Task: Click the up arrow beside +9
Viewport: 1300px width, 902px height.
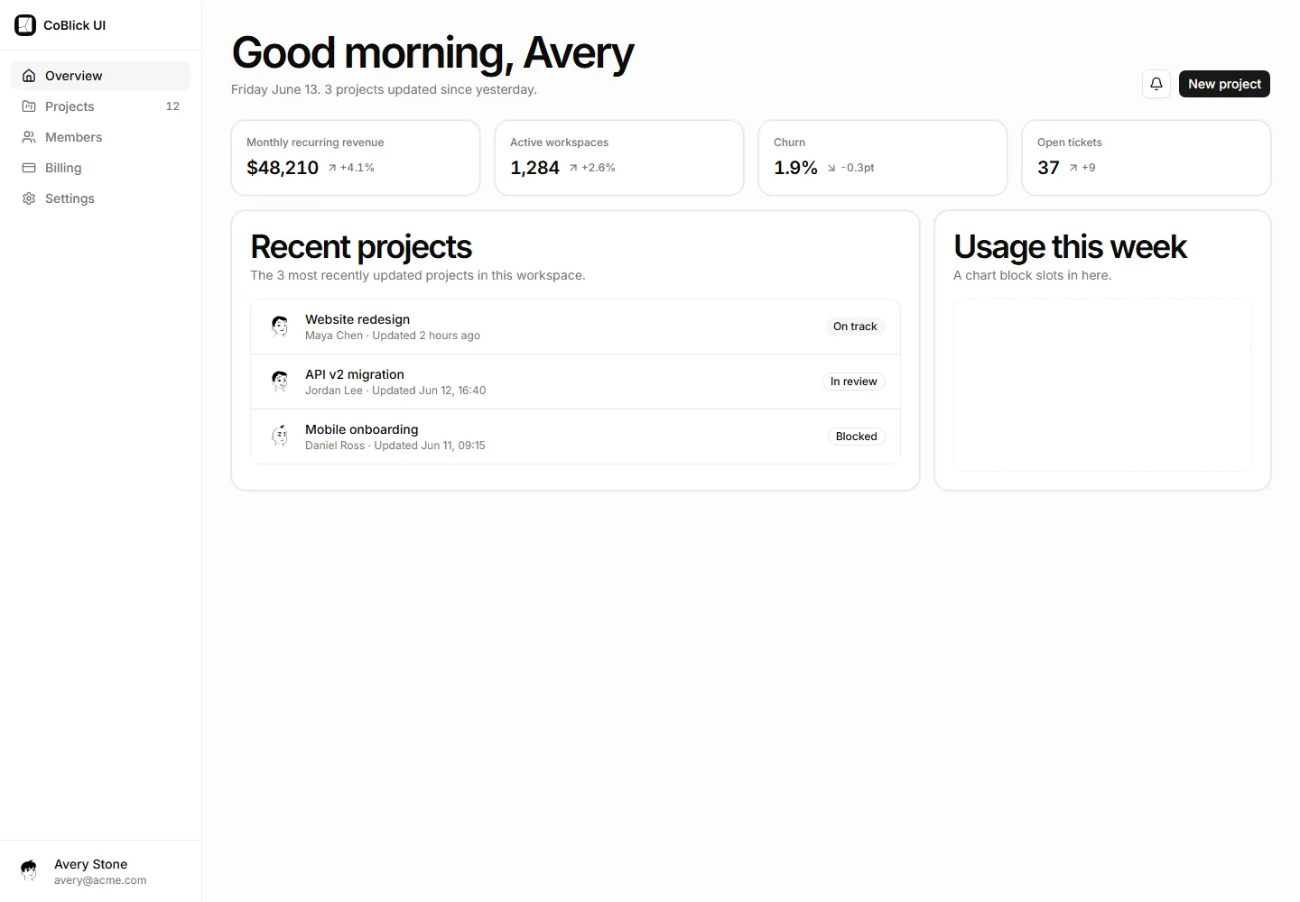Action: coord(1073,168)
